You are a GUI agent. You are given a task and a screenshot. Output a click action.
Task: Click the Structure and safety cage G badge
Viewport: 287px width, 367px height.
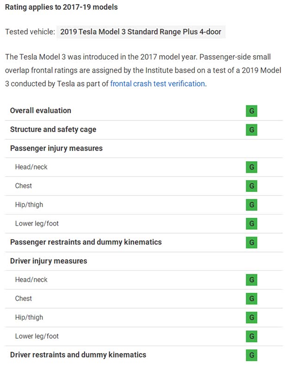point(251,130)
